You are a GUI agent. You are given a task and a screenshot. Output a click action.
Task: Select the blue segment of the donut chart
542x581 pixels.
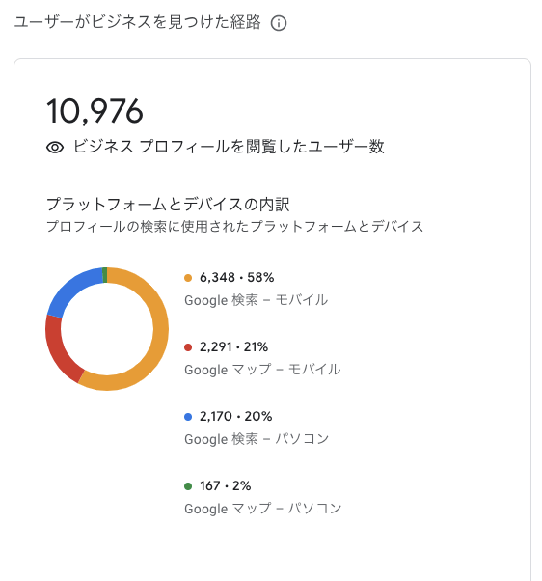72,289
